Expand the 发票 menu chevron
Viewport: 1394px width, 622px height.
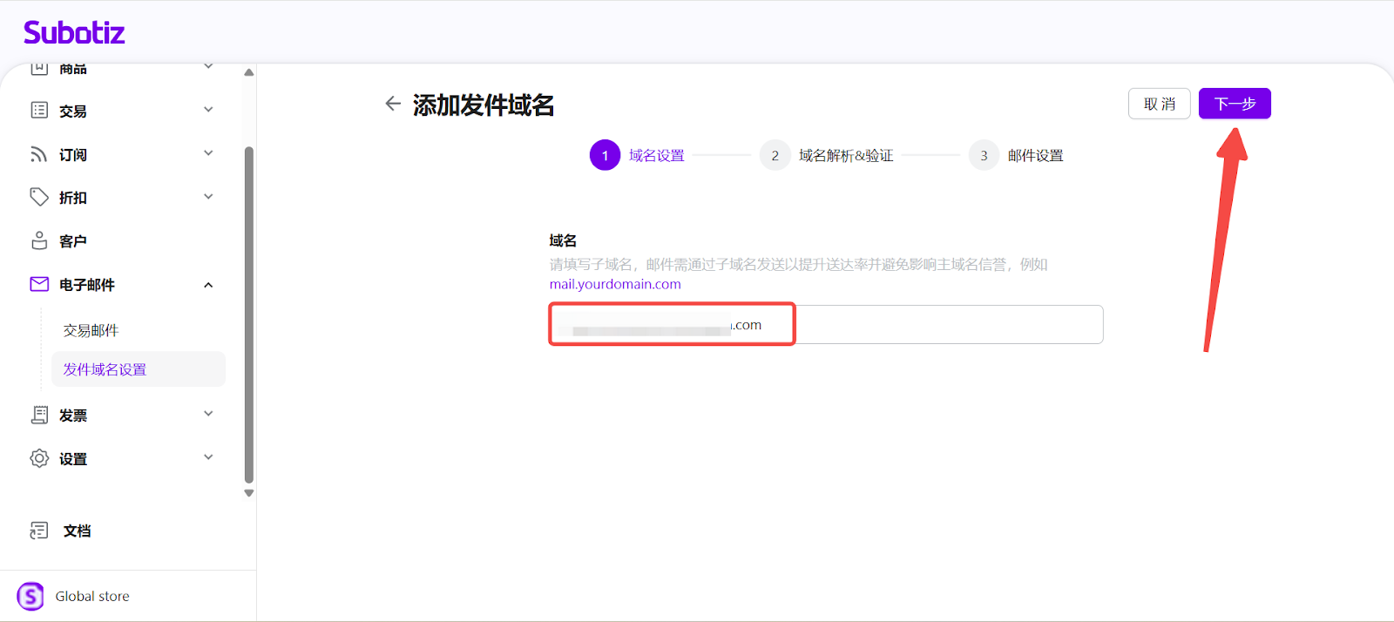pyautogui.click(x=208, y=414)
